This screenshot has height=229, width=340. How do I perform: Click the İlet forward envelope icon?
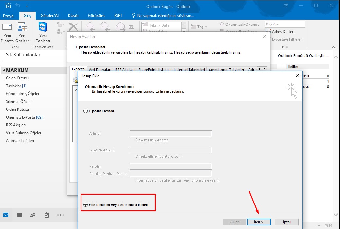(x=120, y=27)
